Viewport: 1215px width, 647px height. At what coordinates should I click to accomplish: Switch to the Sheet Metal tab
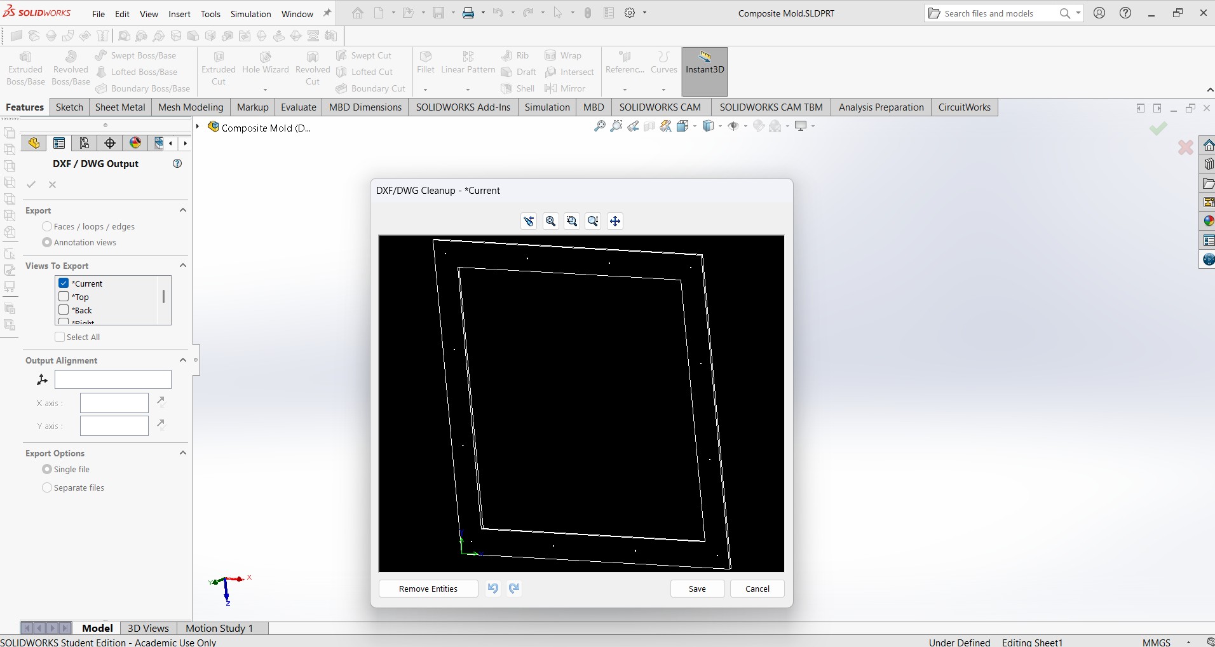pyautogui.click(x=120, y=107)
